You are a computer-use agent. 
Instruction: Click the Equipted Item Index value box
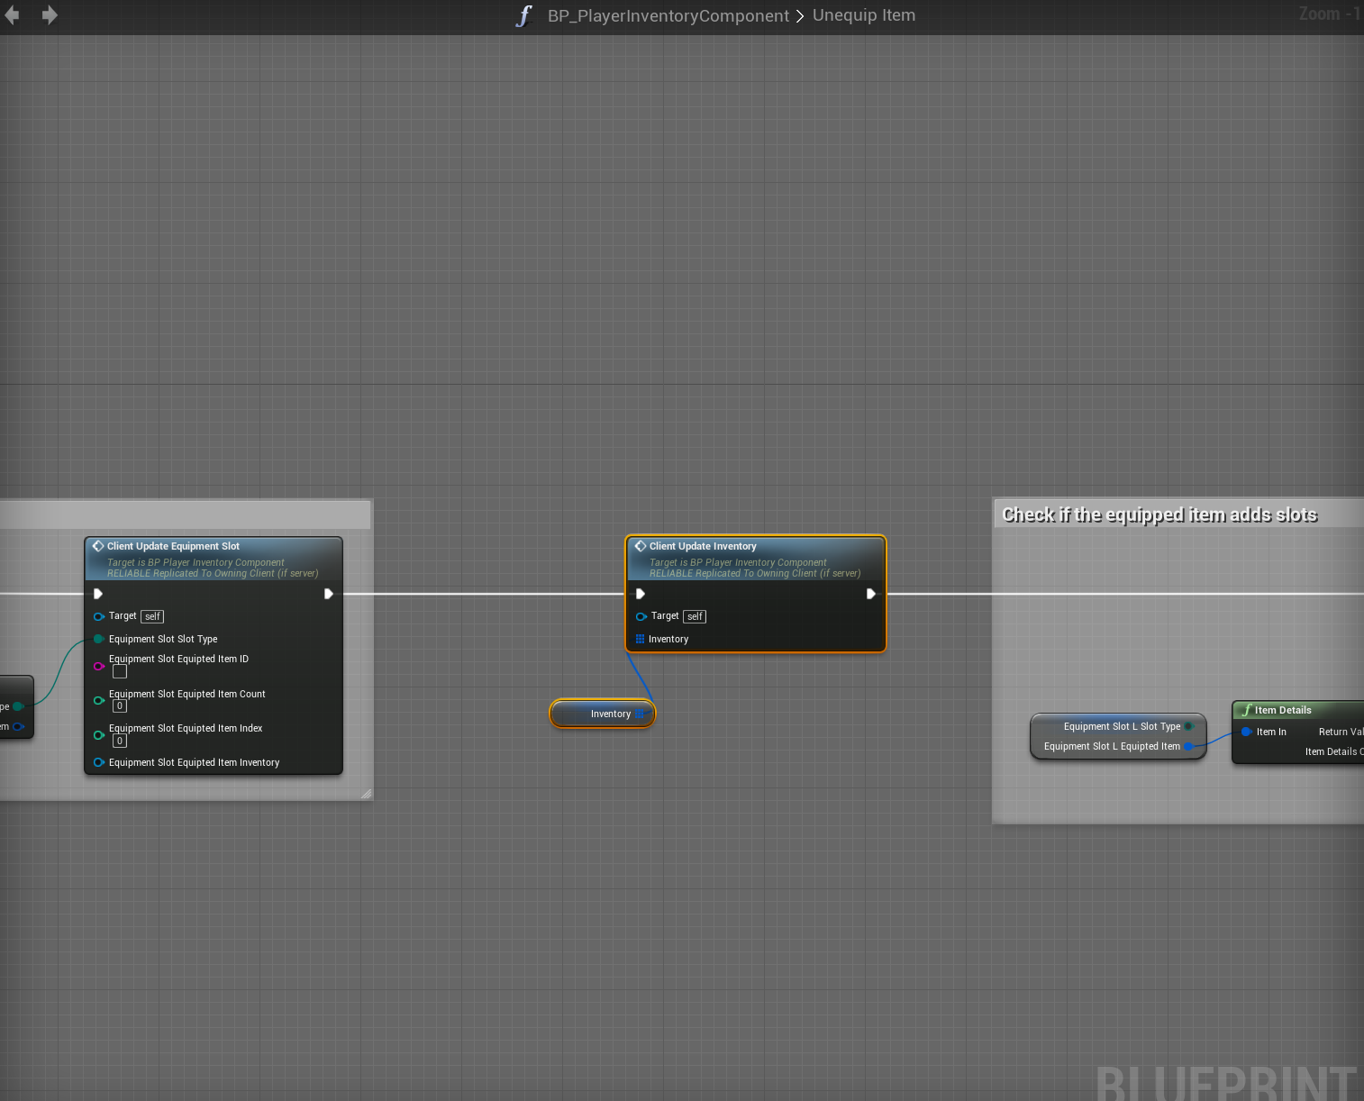click(120, 741)
